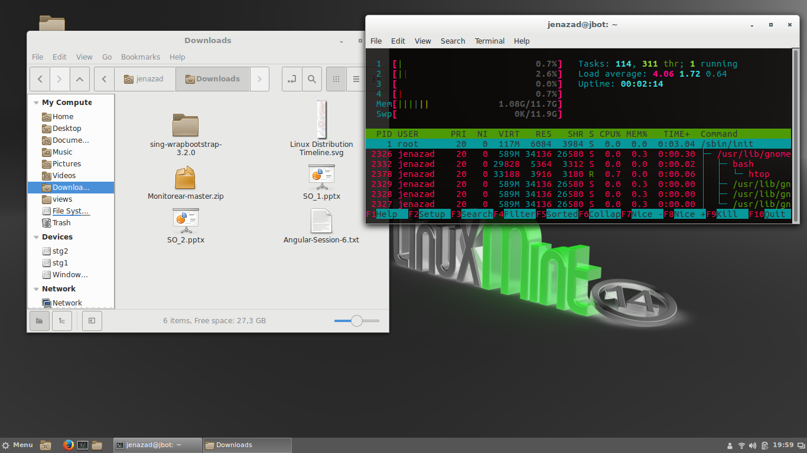Open Bookmarks menu in file manager
Viewport: 807px width, 453px height.
(x=141, y=57)
